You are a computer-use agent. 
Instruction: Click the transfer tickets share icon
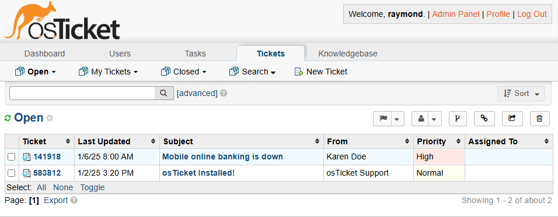(512, 119)
